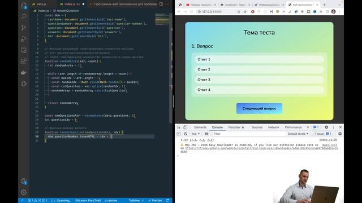Image resolution: width=362 pixels, height=203 pixels.
Task: Open DevTools customize kebab menu
Action: coord(333,127)
